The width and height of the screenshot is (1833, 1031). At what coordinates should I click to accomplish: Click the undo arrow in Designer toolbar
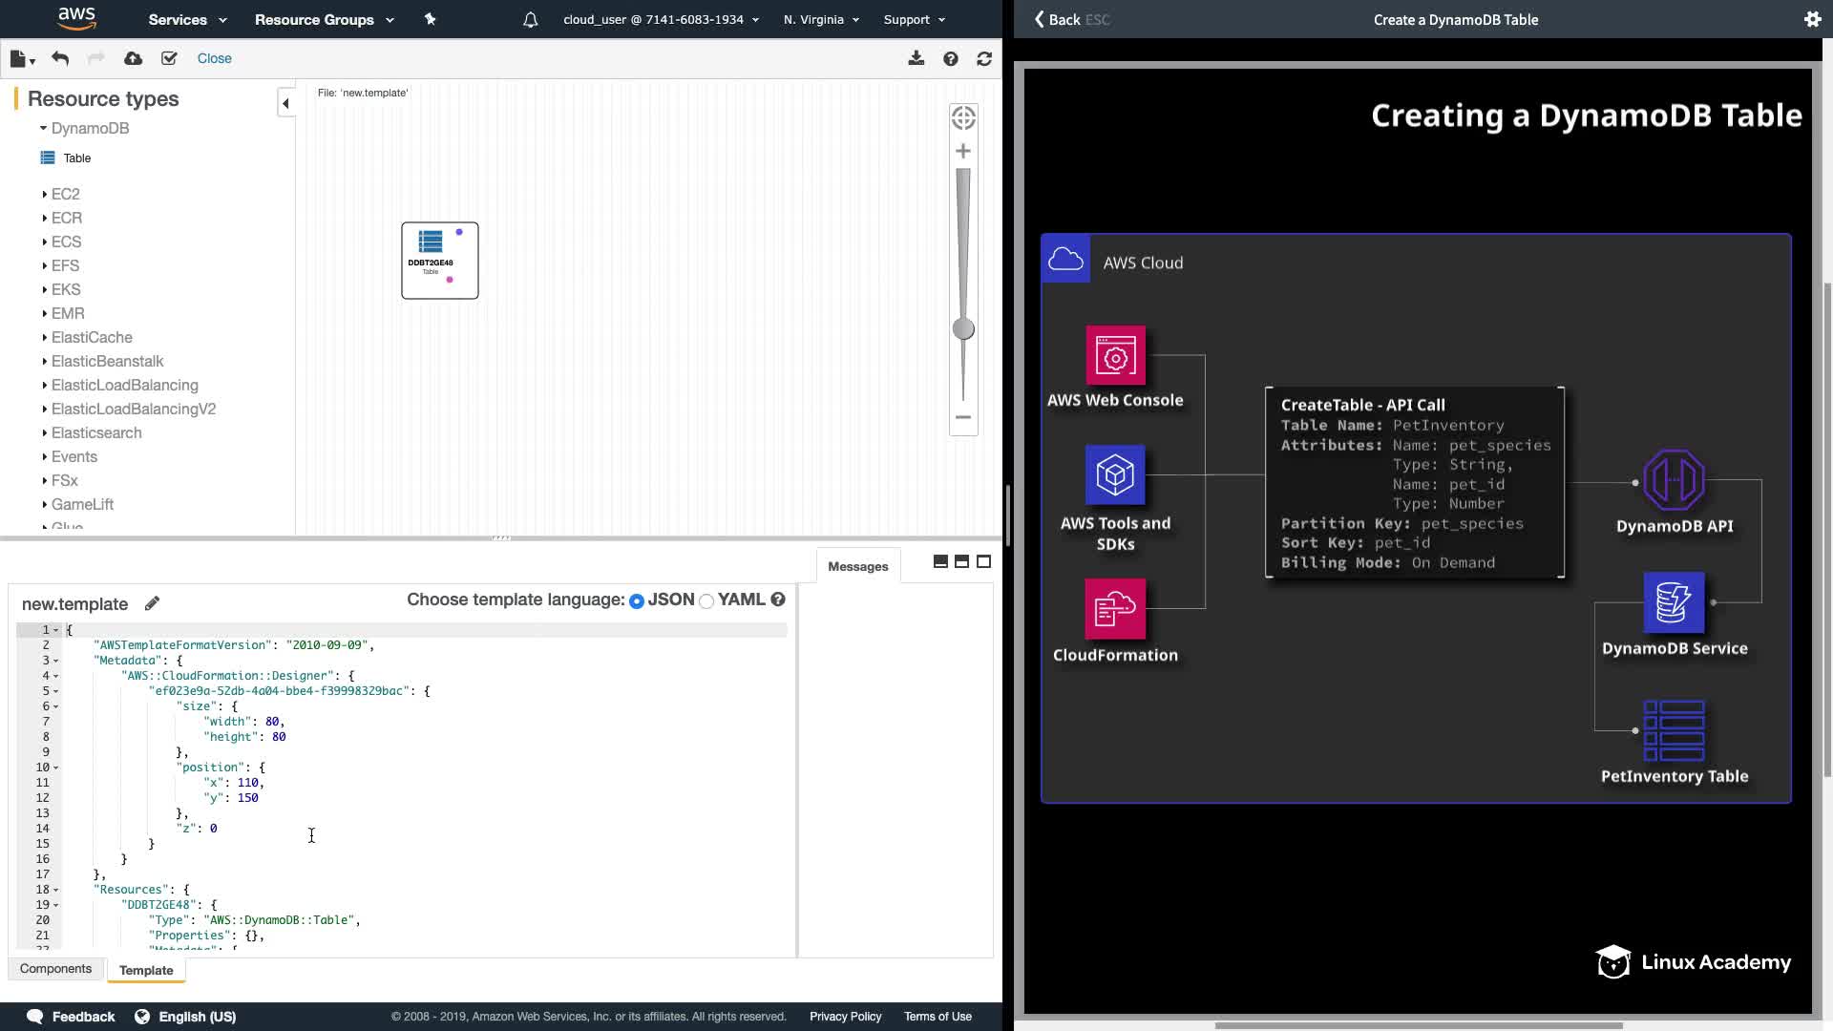60,58
